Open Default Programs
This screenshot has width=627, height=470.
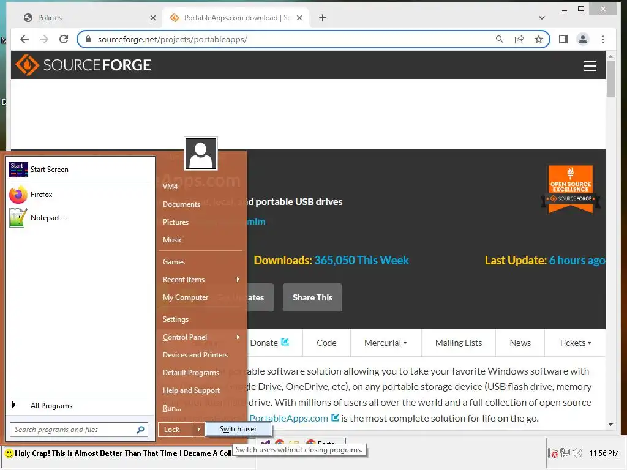pyautogui.click(x=191, y=373)
